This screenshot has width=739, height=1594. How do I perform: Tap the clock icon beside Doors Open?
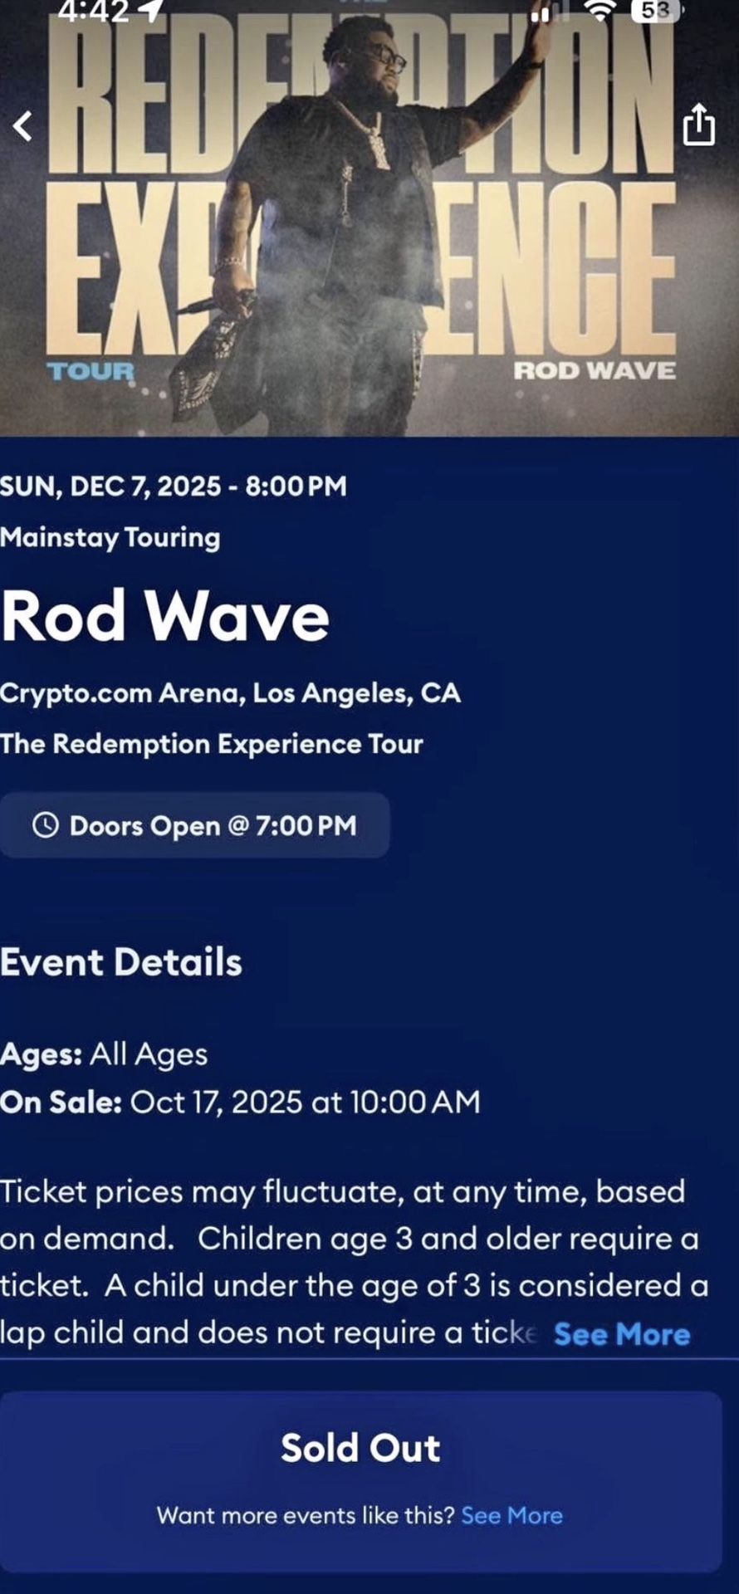coord(47,825)
